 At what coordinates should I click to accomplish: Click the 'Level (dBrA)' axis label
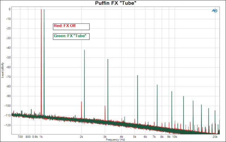[x=3, y=70]
